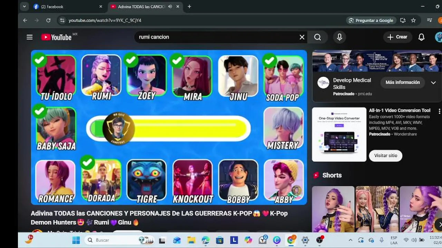This screenshot has height=248, width=442.
Task: Open File Explorer from the taskbar
Action: pos(191,240)
